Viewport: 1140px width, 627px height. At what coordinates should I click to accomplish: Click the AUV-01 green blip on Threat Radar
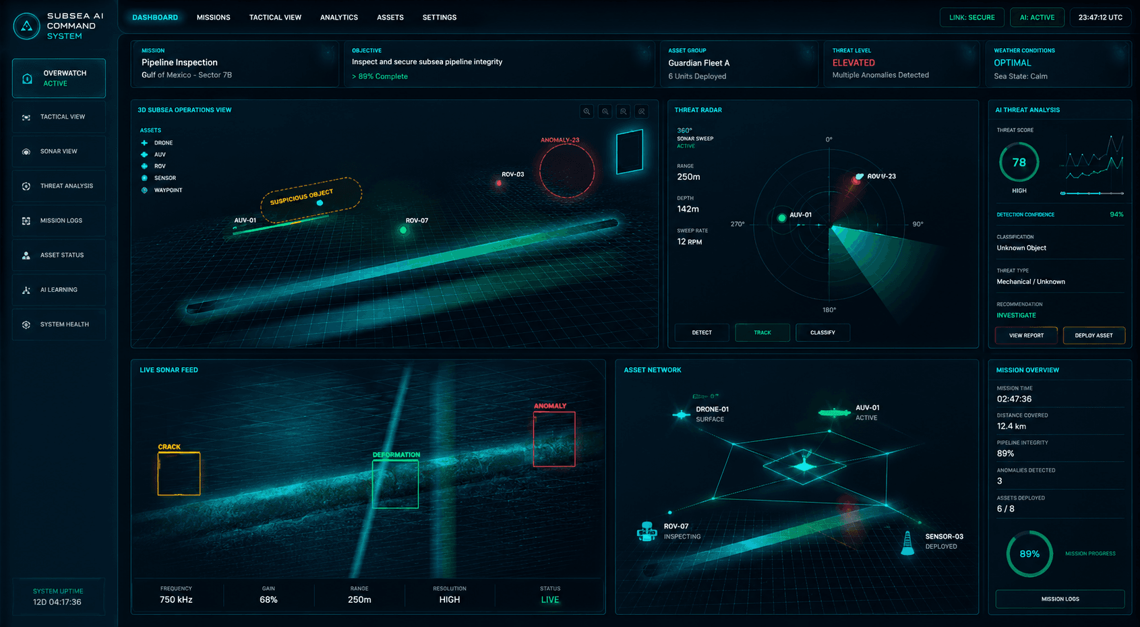point(782,218)
